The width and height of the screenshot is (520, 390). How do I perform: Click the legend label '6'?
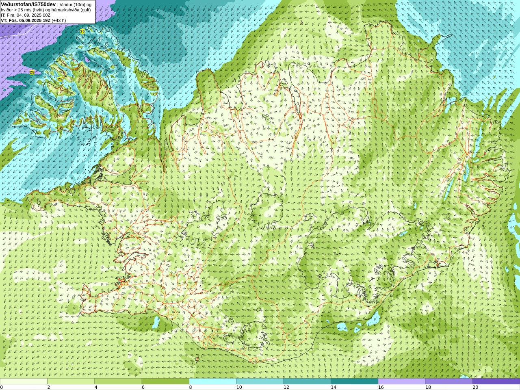[143, 387]
